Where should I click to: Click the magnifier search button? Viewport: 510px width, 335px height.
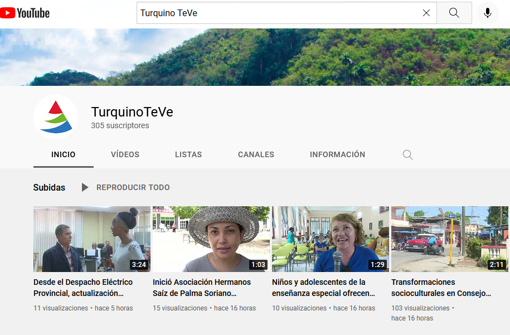click(x=454, y=13)
